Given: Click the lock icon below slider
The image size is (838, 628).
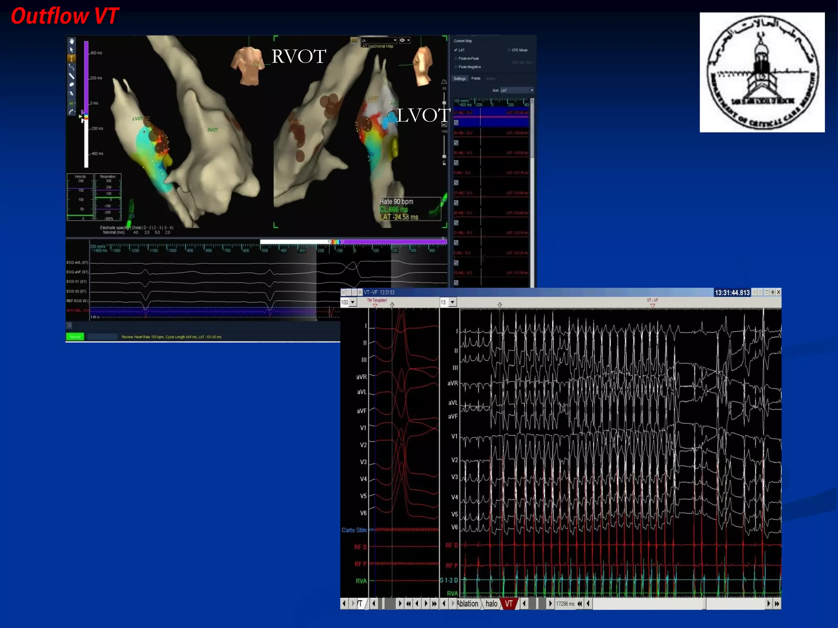Looking at the screenshot, I should (444, 163).
